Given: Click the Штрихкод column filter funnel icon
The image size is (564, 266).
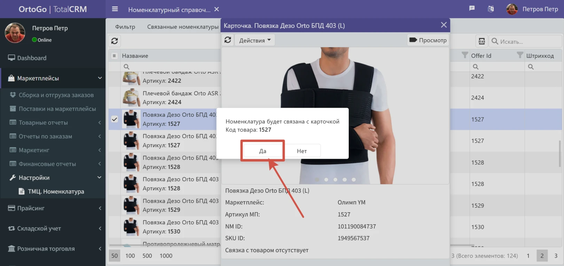Looking at the screenshot, I should pos(519,55).
